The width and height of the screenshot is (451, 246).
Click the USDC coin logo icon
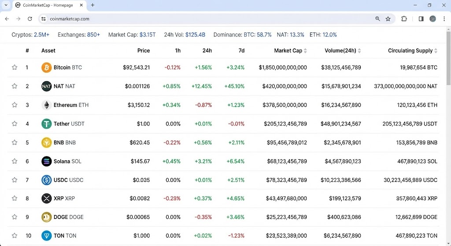click(x=46, y=180)
